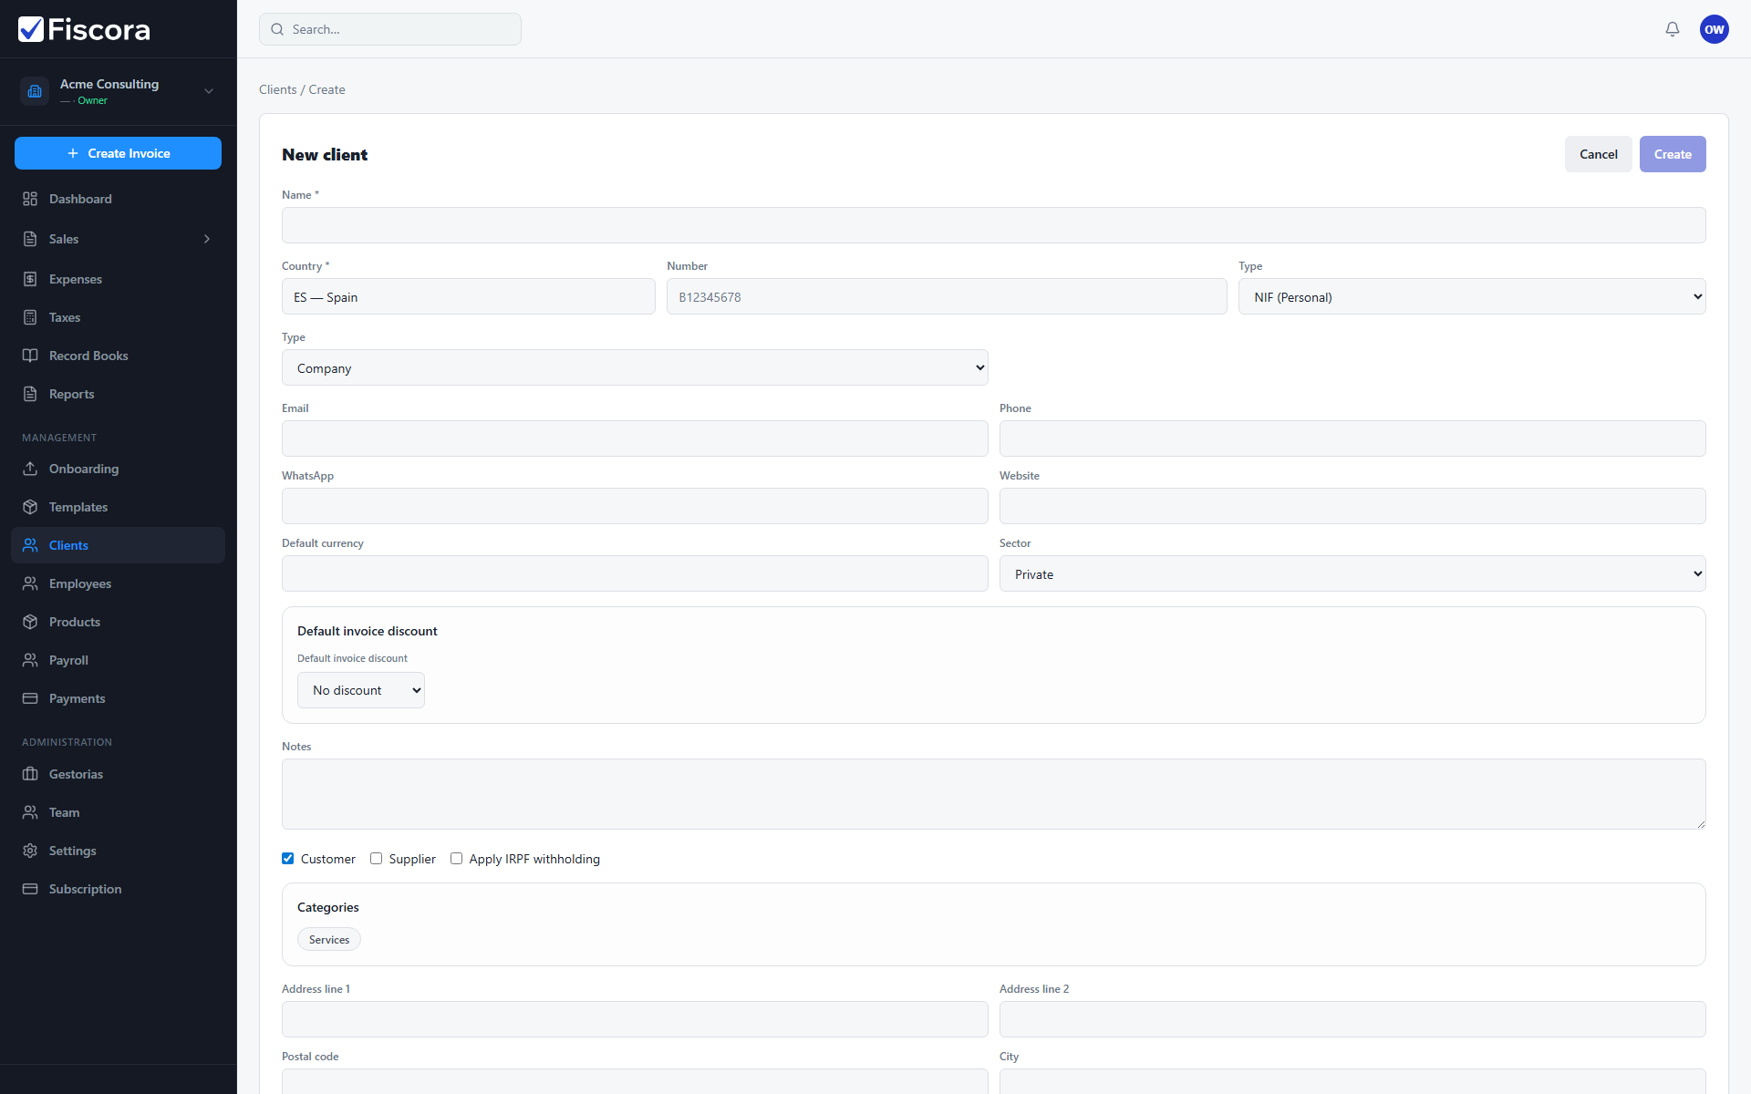
Task: Click the Onboarding upload icon
Action: (x=30, y=469)
